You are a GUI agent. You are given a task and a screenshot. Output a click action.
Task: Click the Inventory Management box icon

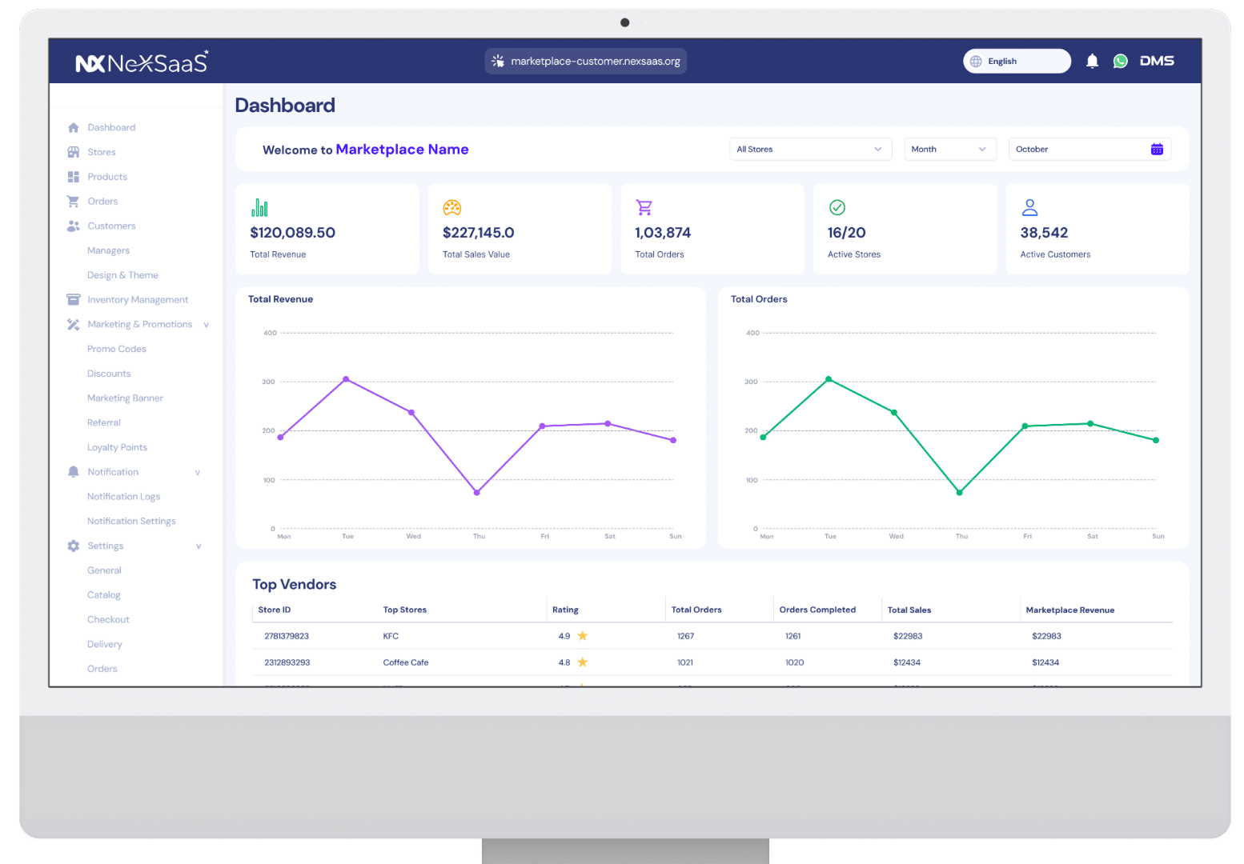[x=74, y=300]
